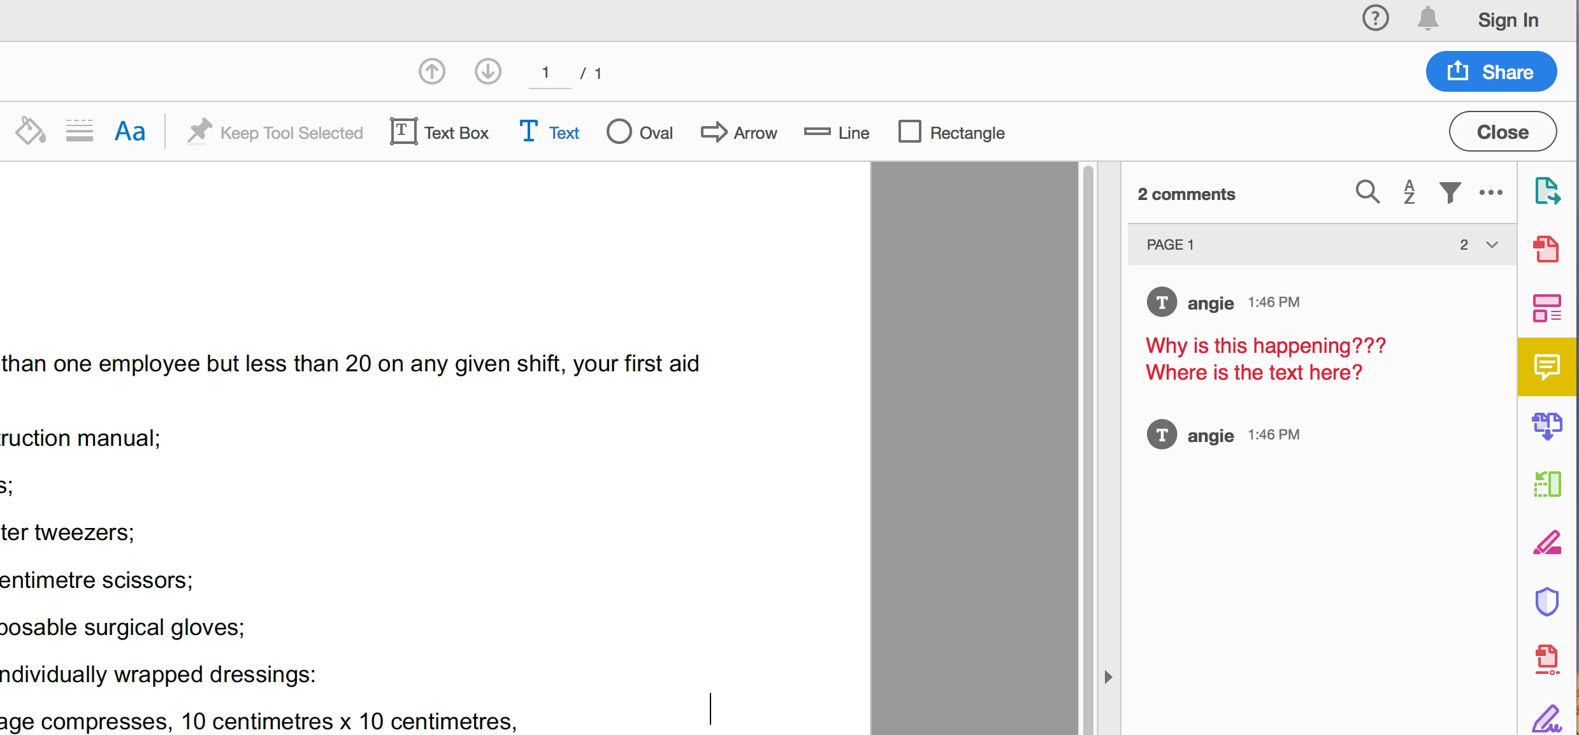Go to next page arrow
The image size is (1579, 735).
pyautogui.click(x=487, y=71)
